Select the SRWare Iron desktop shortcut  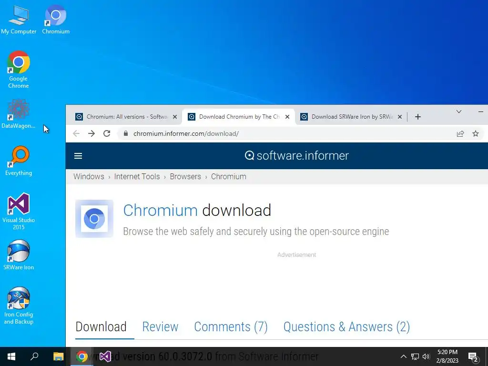pyautogui.click(x=19, y=255)
